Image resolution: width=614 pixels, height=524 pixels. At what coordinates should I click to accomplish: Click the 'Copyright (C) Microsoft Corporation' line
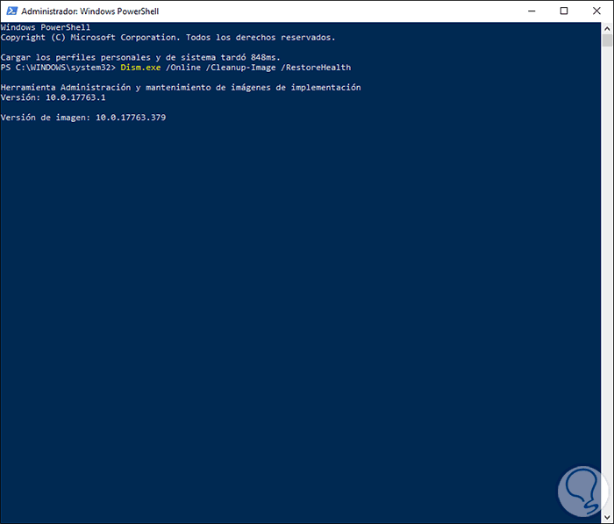coord(168,38)
